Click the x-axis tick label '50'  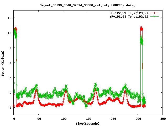[39, 119]
